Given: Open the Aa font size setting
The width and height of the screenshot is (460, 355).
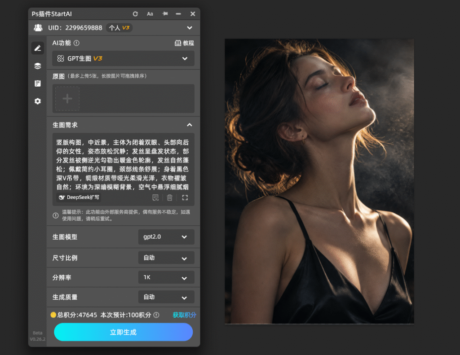Looking at the screenshot, I should point(150,14).
